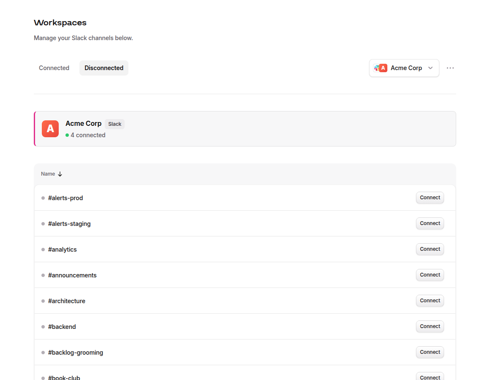The image size is (490, 380).
Task: Click the #alerts-staging channel name
Action: coord(69,224)
